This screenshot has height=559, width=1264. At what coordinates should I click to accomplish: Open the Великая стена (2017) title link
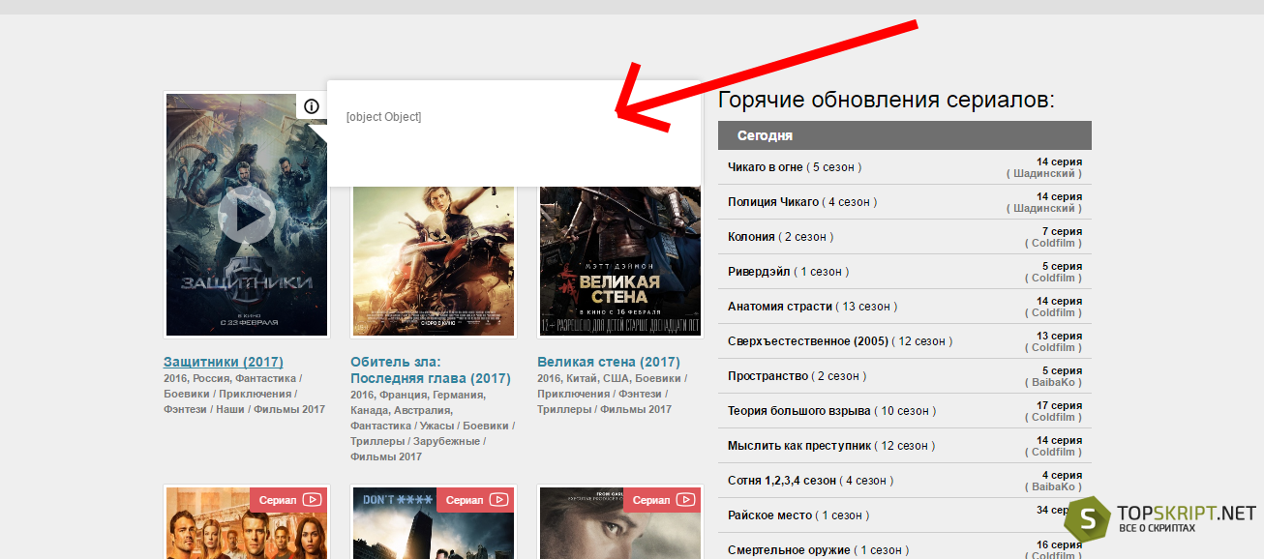[609, 362]
